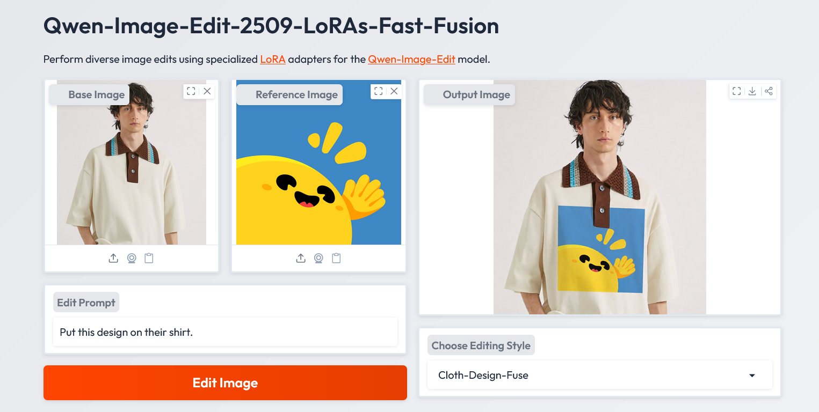Open the LoRA link
819x412 pixels.
tap(272, 59)
